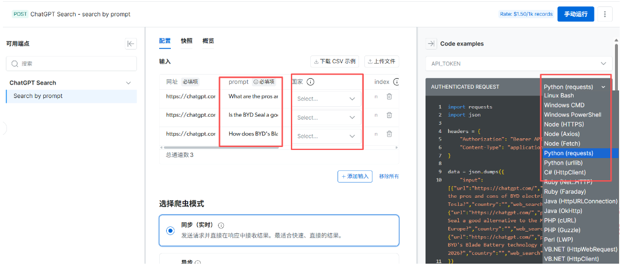
Task: Collapse the ChatGPT Search endpoint group
Action: click(x=128, y=83)
